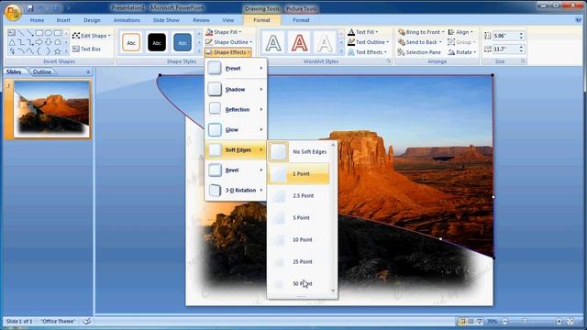The width and height of the screenshot is (587, 330).
Task: Click the zoom out minus button
Action: pos(505,322)
